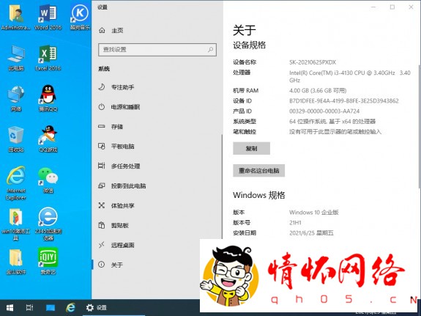Click the 重命名这台电脑 button
421x316 pixels.
pos(259,171)
